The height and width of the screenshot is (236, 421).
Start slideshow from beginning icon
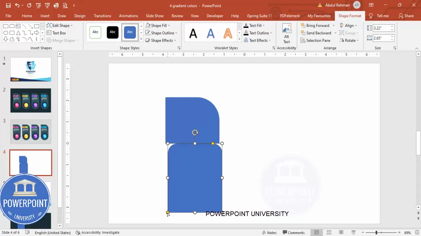(x=38, y=6)
